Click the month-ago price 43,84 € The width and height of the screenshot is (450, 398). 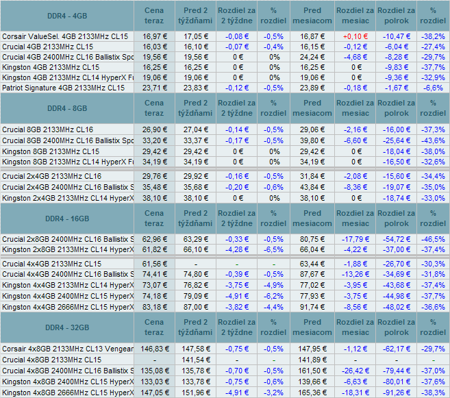[x=312, y=187]
